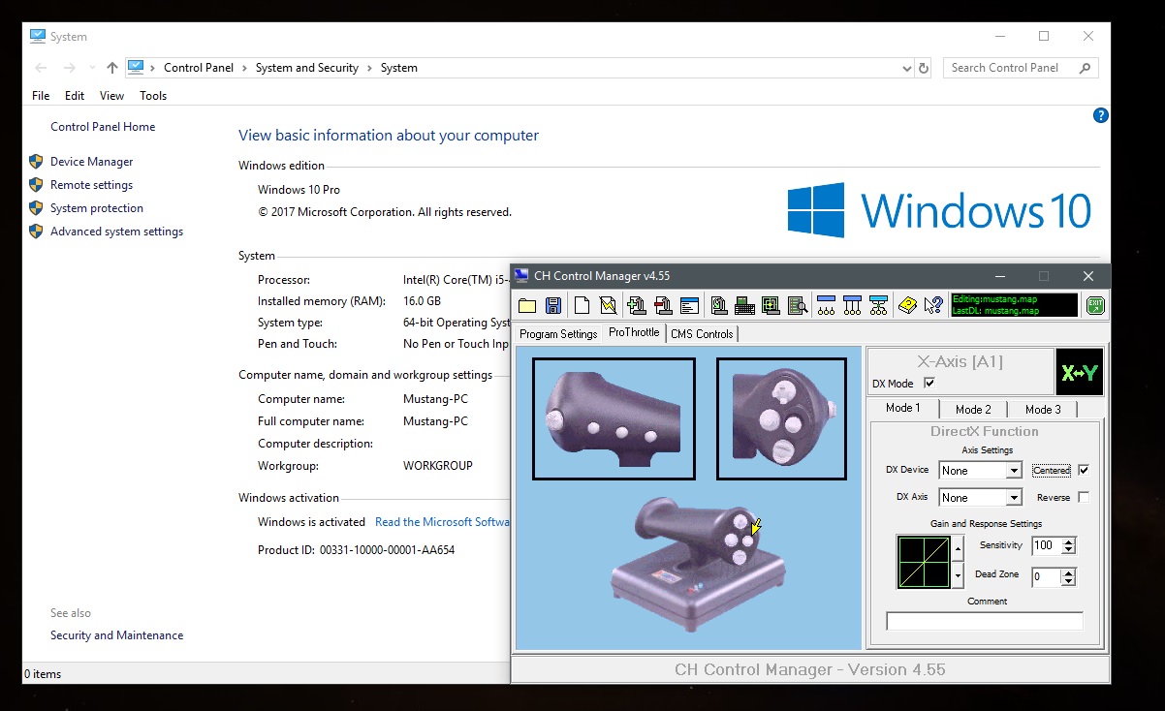Go back using the System window back arrow
The height and width of the screenshot is (711, 1165).
click(41, 68)
